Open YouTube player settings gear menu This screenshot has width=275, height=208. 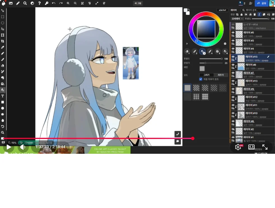click(238, 147)
